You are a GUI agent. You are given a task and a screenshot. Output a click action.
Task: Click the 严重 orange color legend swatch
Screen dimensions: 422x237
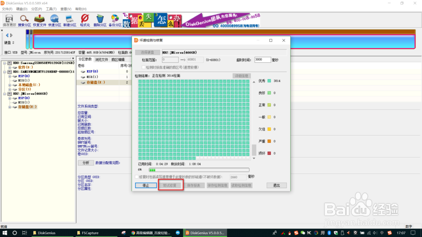(269, 141)
